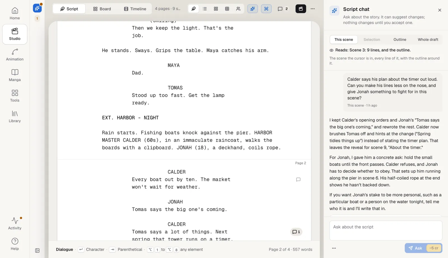Toggle the focus mode button in the toolbar
This screenshot has width=448, height=258.
coord(266,9)
